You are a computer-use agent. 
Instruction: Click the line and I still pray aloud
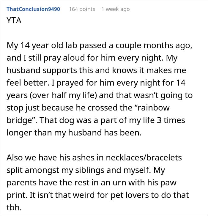click(x=92, y=58)
